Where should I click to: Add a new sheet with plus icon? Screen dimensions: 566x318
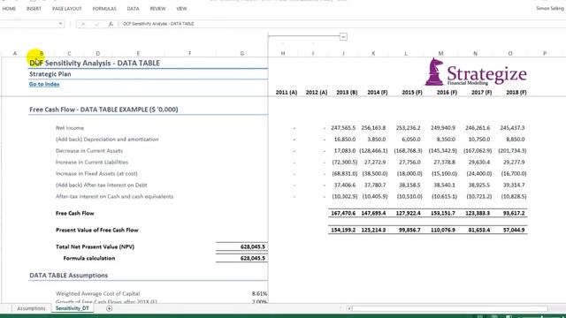110,308
